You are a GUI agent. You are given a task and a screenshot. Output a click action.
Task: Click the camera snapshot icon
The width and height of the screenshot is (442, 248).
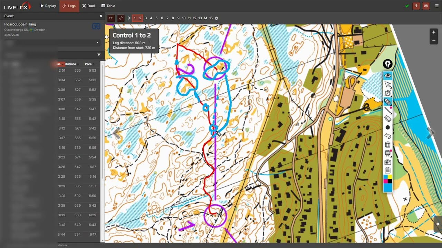[387, 162]
